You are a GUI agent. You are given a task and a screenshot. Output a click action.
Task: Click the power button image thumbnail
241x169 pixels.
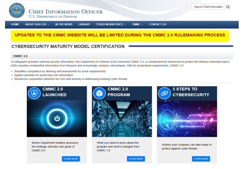tap(57, 119)
